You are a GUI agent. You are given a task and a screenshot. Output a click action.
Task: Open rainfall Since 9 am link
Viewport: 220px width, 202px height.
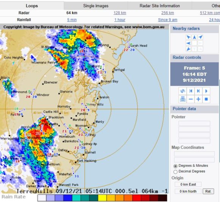(x=168, y=20)
